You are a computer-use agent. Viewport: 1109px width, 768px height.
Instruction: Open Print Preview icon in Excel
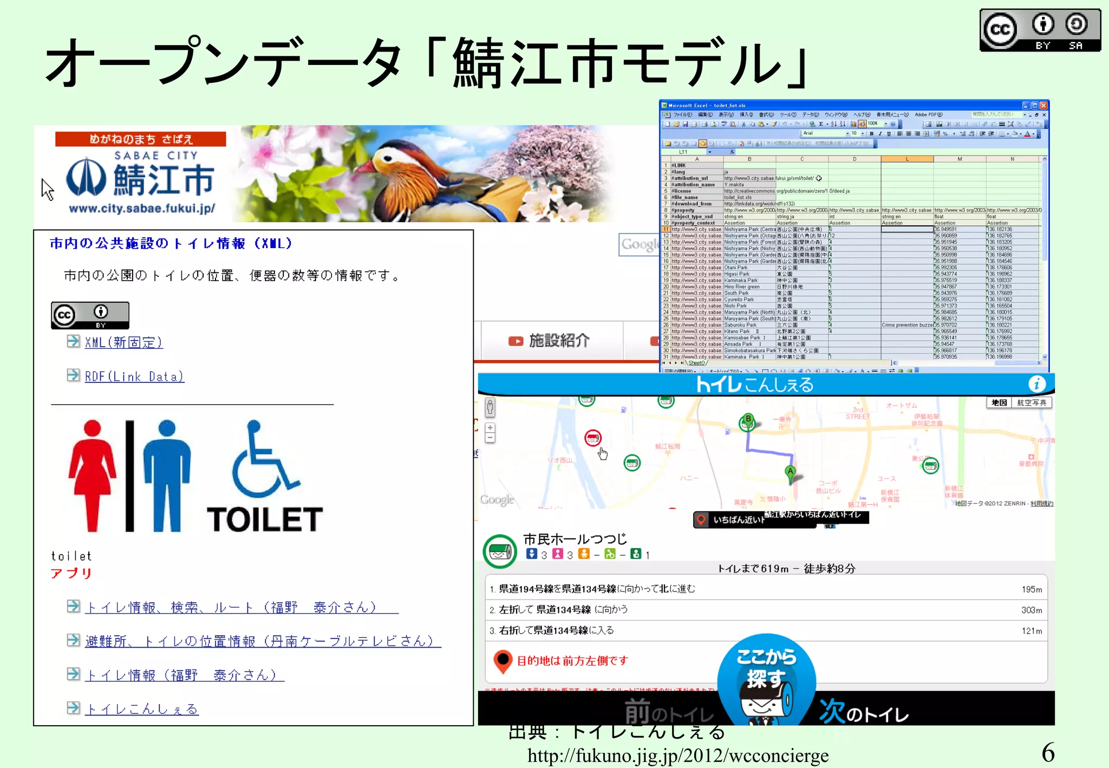coord(713,124)
